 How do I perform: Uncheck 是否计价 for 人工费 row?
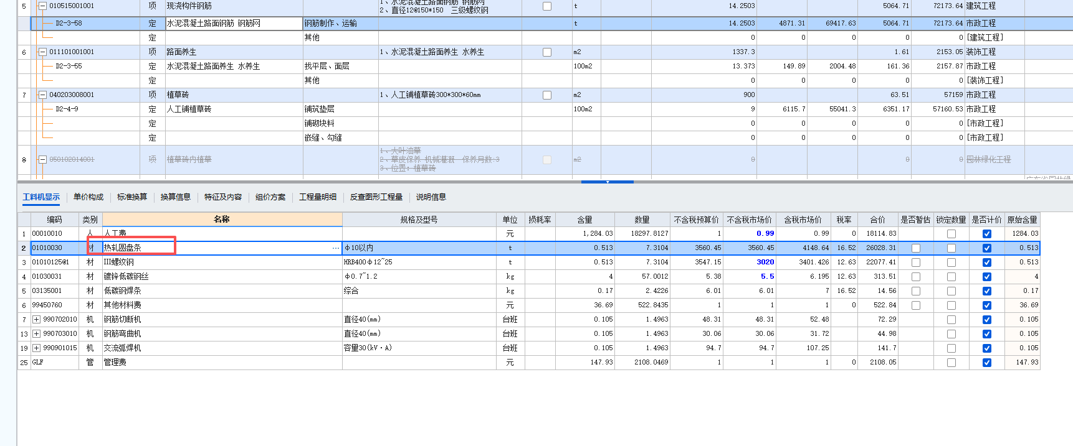(x=987, y=234)
